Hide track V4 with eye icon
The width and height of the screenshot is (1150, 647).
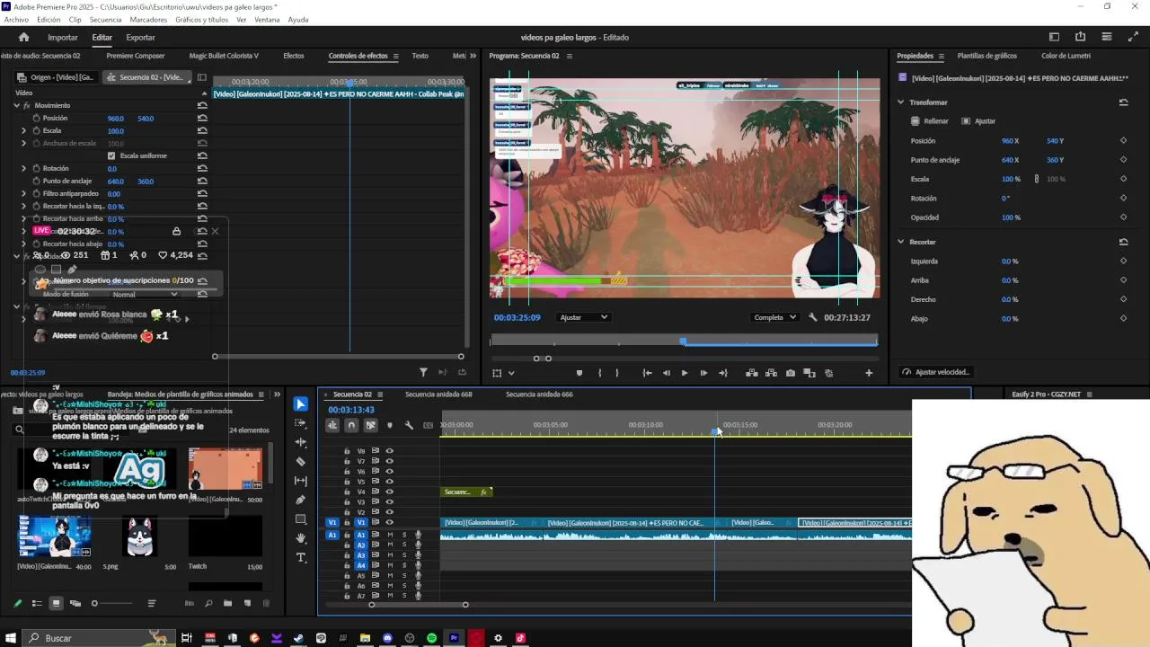click(x=389, y=492)
